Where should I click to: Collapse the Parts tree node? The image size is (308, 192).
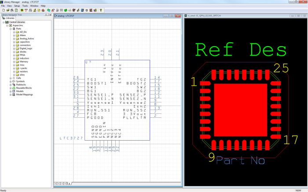(x=11, y=29)
